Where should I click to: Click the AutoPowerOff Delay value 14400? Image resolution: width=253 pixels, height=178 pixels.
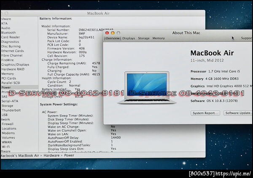click(116, 138)
